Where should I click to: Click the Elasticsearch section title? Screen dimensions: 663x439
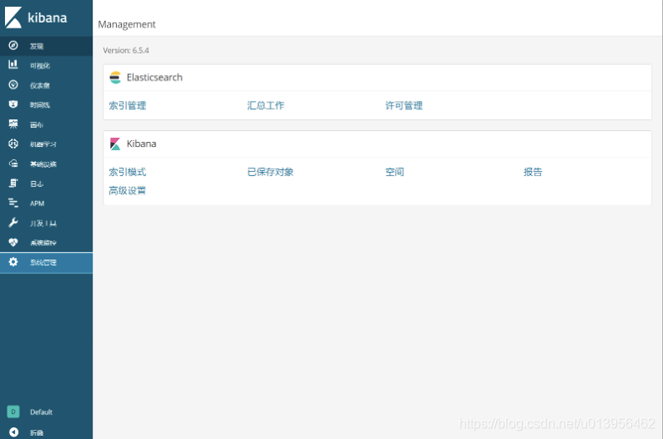tap(154, 78)
